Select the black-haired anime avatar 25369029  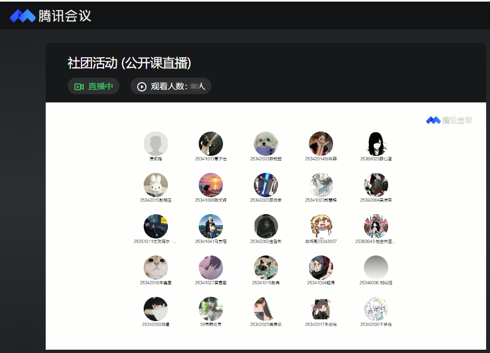(x=376, y=144)
